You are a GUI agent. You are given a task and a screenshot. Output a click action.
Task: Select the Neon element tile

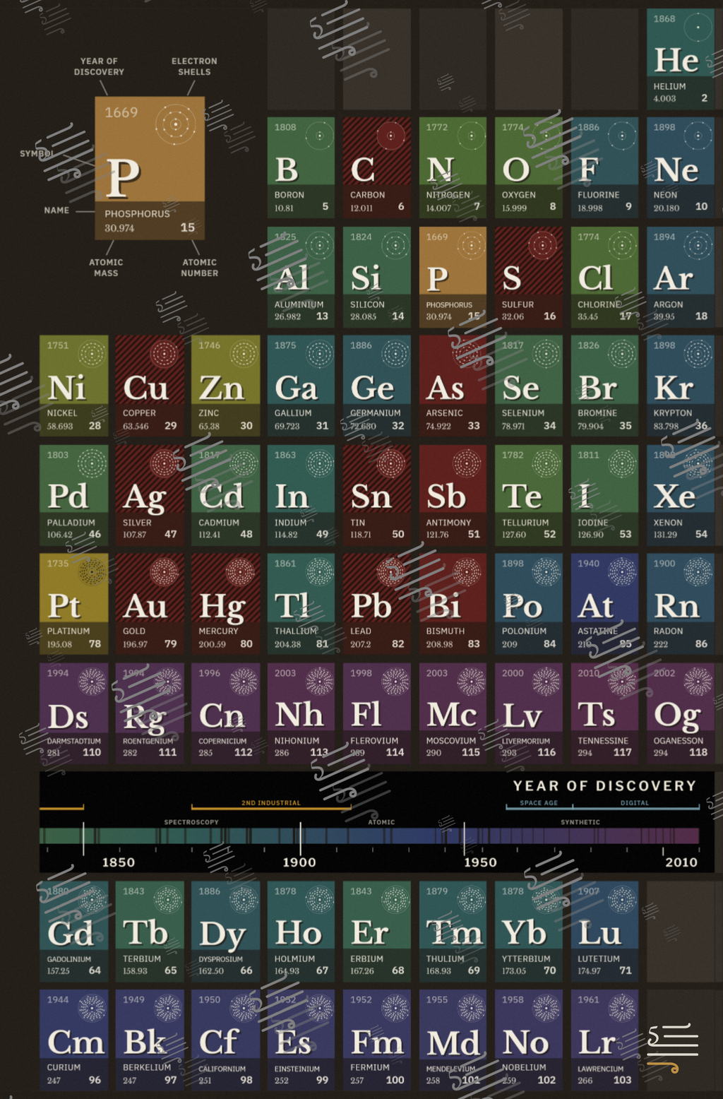[680, 167]
